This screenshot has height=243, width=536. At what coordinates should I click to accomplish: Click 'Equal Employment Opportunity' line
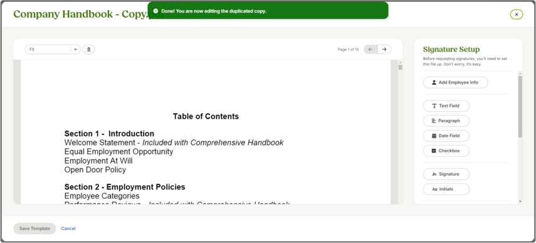(118, 152)
